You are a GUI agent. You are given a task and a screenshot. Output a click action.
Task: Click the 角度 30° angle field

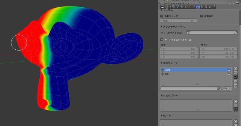pos(179,20)
